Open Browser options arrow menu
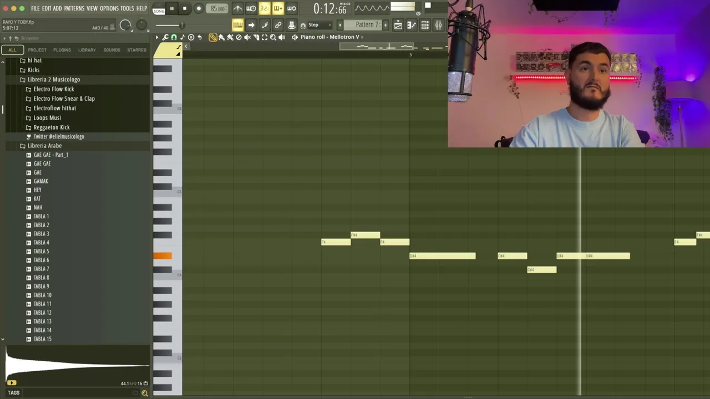 (x=4, y=38)
